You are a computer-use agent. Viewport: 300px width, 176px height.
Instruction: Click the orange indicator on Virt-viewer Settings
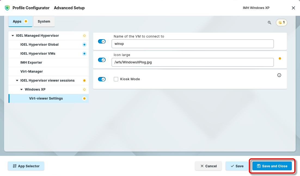(x=84, y=98)
